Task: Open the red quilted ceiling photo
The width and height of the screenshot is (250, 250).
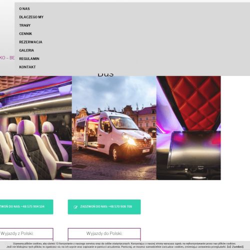Action: [x=188, y=128]
